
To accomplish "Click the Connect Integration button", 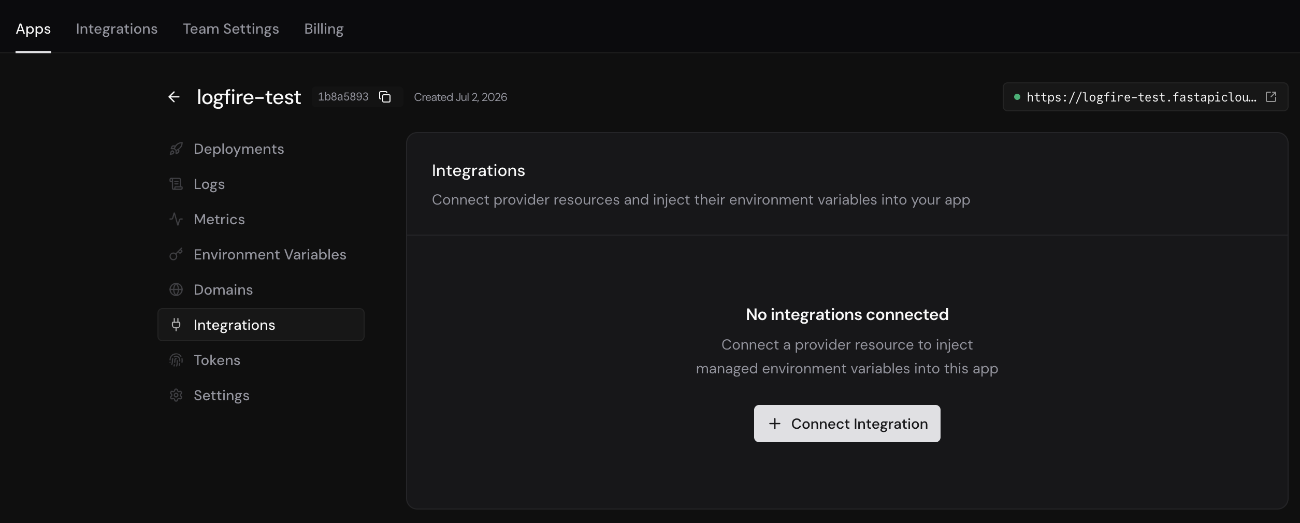I will (847, 424).
